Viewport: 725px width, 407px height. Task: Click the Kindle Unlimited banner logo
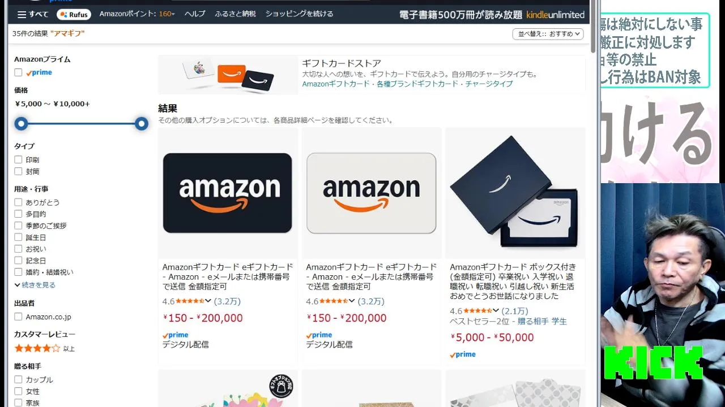pos(555,15)
